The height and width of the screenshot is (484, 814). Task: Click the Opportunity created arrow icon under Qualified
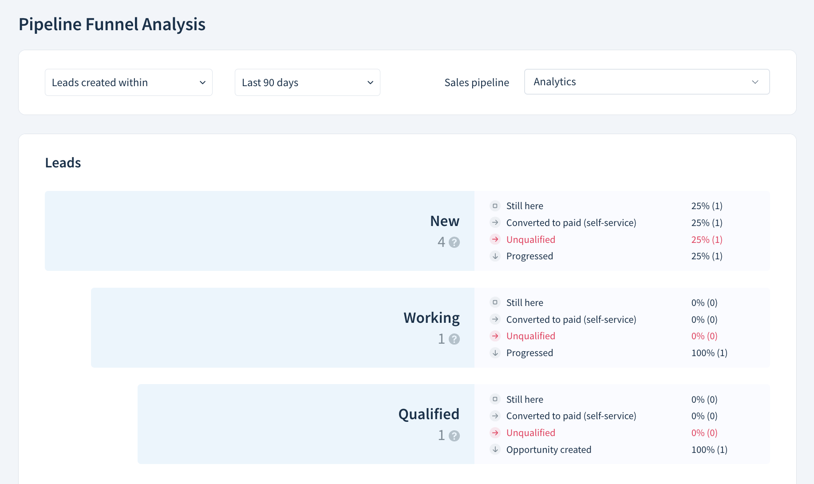[494, 449]
